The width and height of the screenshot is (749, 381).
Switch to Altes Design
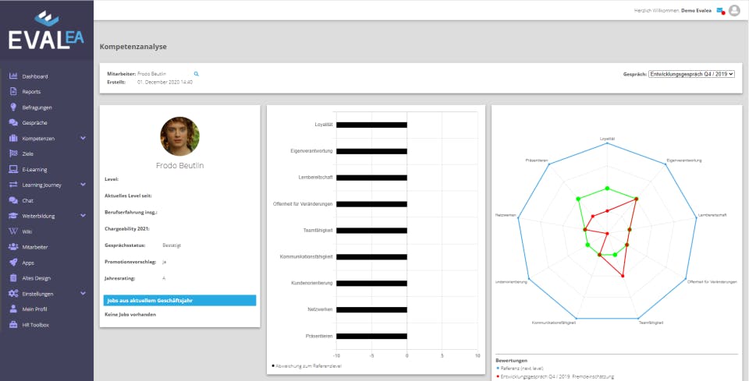(x=37, y=278)
